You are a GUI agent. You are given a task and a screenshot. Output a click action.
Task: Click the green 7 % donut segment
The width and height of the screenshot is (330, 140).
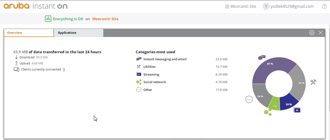[274, 104]
